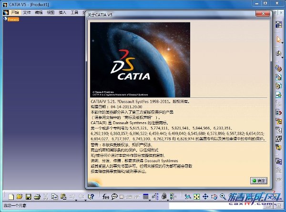Open the Formula f(x) tool
Image resolution: width=286 pixels, height=212 pixels.
click(106, 197)
